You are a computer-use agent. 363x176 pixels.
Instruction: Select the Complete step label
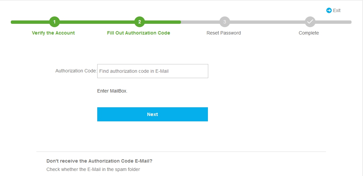click(309, 33)
